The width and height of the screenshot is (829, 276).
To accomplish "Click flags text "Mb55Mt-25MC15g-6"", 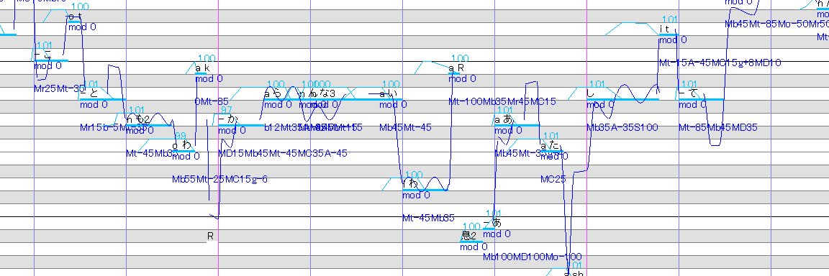I will click(220, 180).
